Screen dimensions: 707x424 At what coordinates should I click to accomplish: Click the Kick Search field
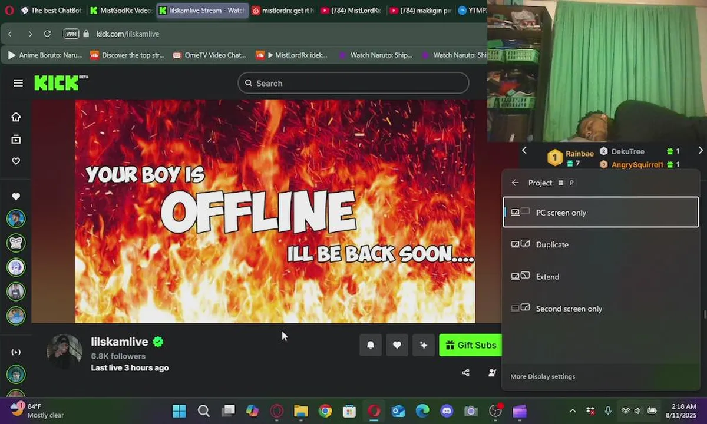(x=353, y=83)
